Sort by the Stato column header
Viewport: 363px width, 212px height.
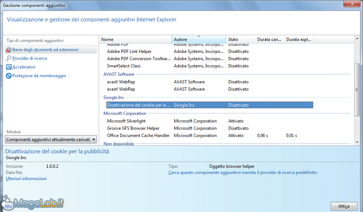(x=241, y=39)
